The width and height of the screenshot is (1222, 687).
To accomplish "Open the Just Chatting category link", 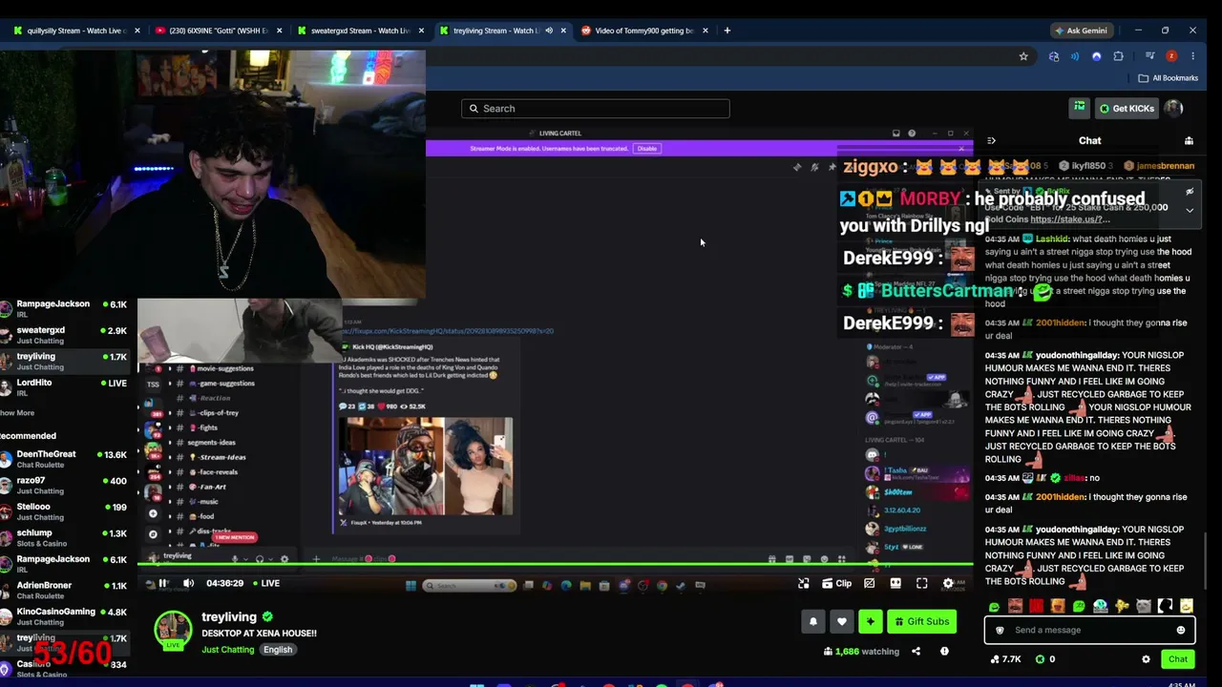I will tap(228, 650).
